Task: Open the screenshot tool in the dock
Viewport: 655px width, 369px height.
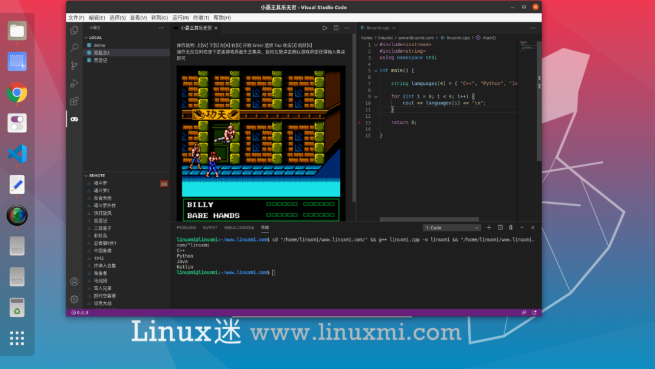Action: [x=17, y=61]
